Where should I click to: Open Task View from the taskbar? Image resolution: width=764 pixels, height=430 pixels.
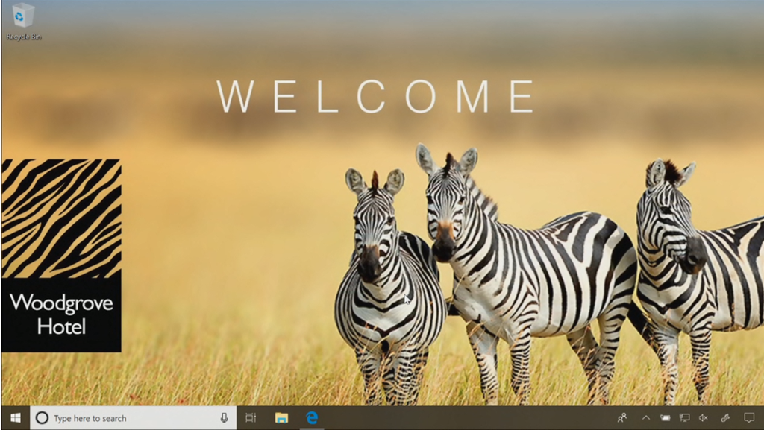pyautogui.click(x=251, y=418)
